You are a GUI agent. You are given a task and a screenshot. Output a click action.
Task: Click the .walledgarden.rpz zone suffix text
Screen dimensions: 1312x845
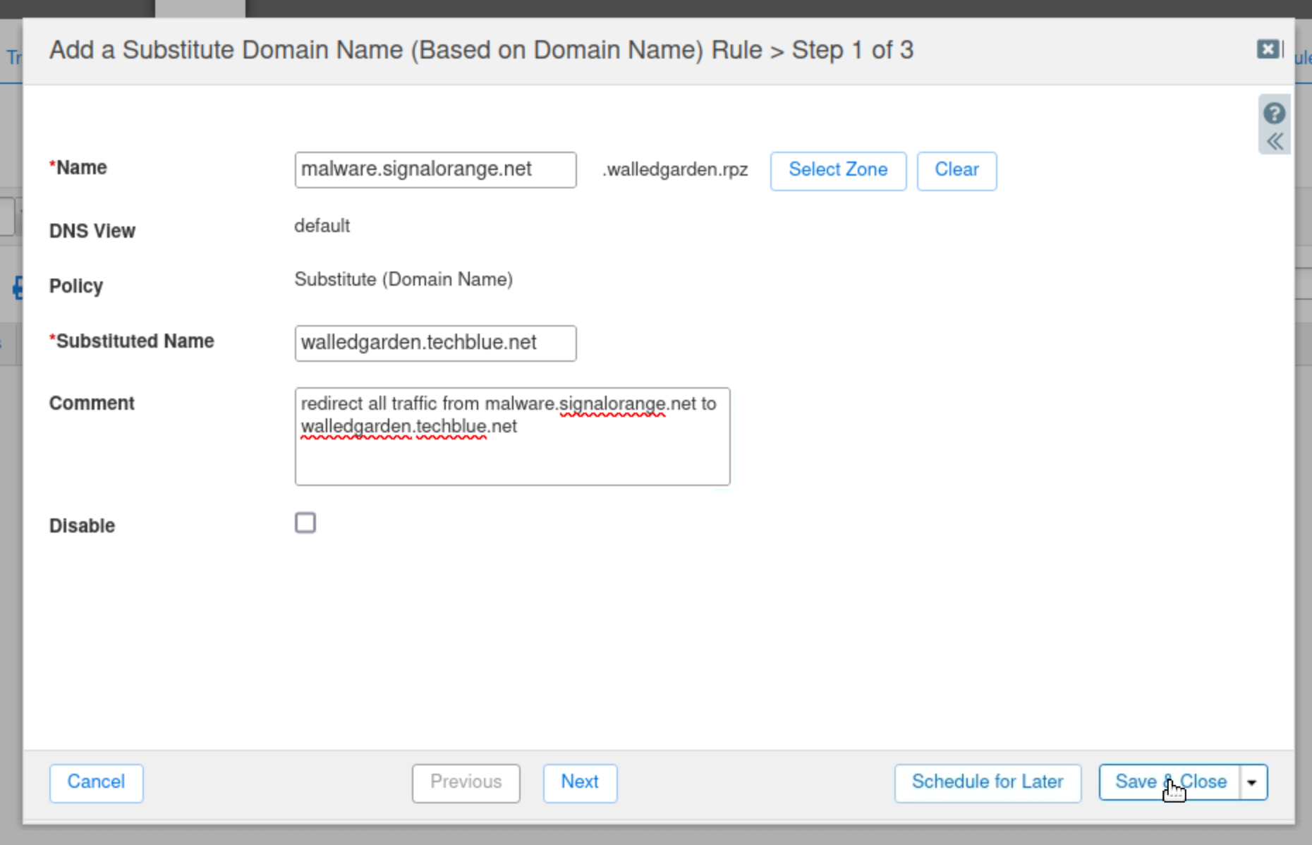675,170
